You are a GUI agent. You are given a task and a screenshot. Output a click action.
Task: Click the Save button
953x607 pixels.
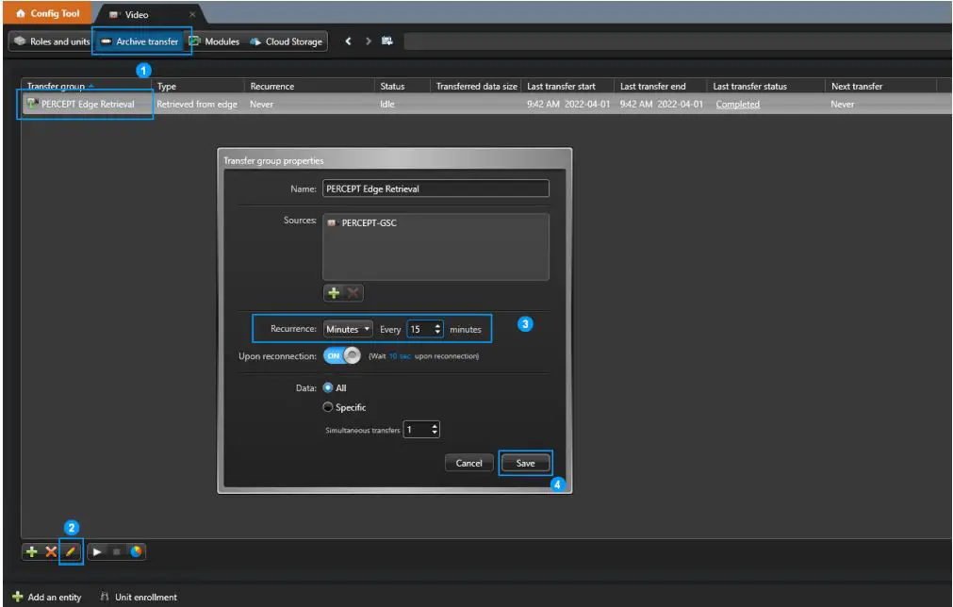pos(525,463)
